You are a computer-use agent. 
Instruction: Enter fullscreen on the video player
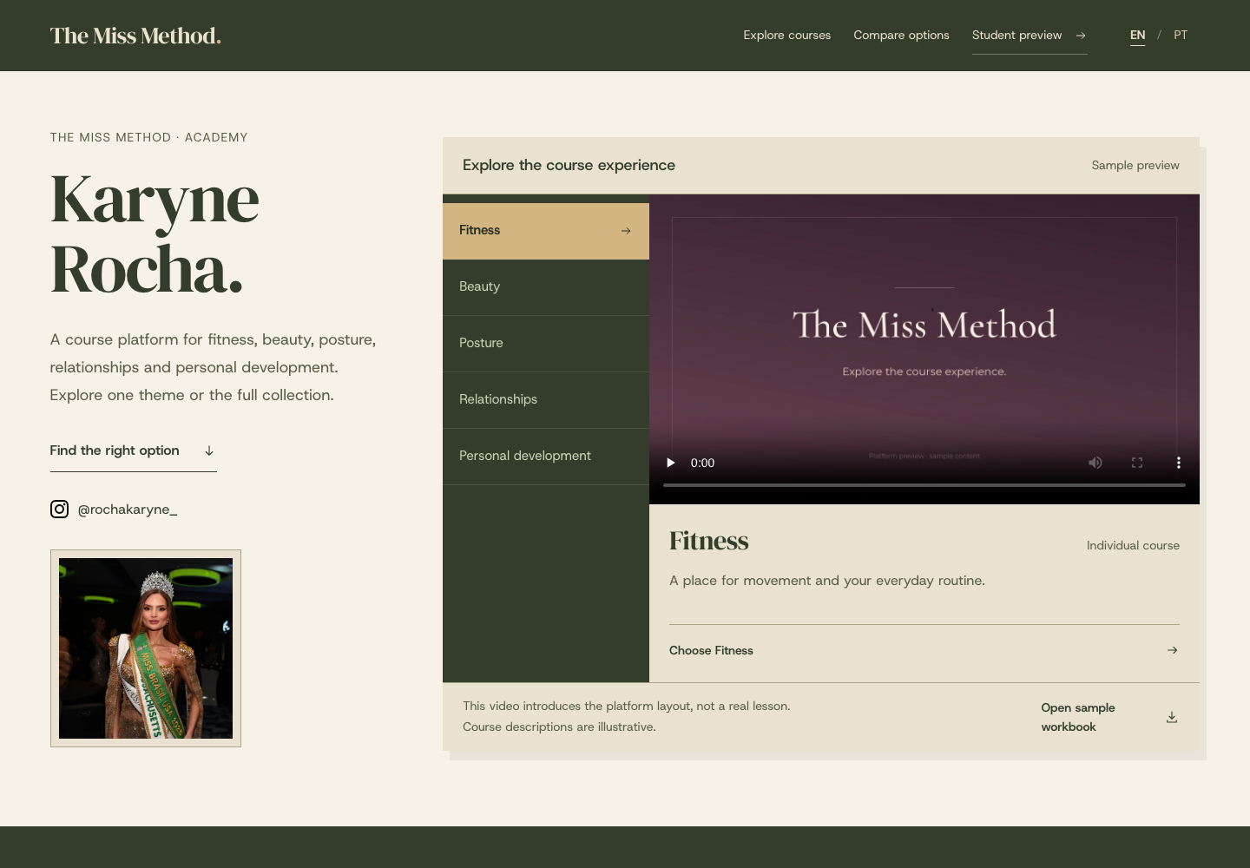1137,463
